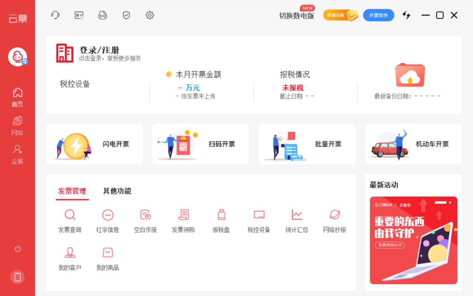Open 网站 from the sidebar

(x=17, y=124)
